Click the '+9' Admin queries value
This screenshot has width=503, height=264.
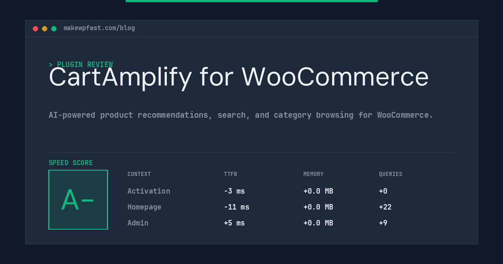coord(383,223)
